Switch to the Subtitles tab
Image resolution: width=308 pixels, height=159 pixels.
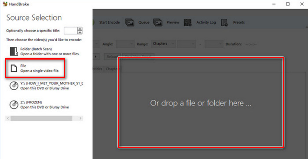click(x=98, y=69)
